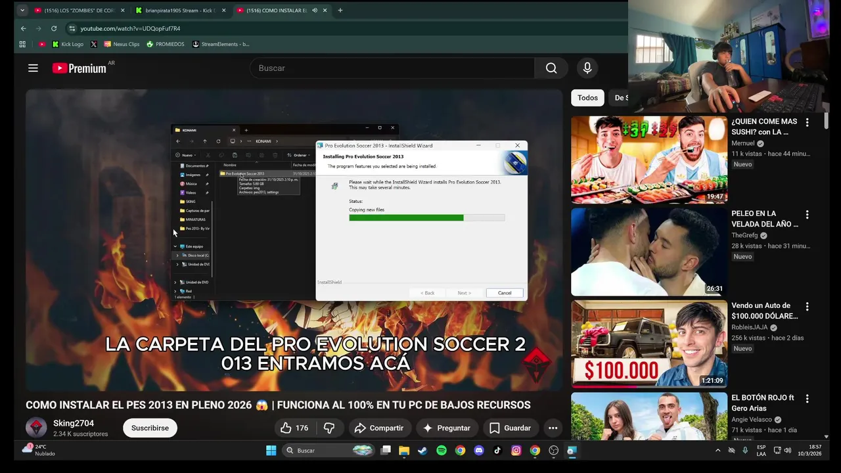Switch to OBS Studio on taskbar

(554, 451)
